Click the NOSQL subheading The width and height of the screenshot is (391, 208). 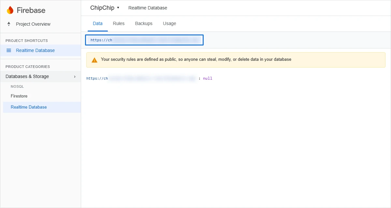pyautogui.click(x=17, y=86)
